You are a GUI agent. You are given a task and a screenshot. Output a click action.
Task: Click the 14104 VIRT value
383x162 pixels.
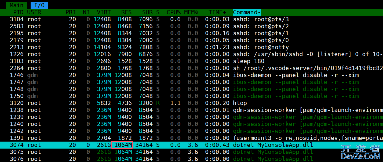(x=102, y=47)
